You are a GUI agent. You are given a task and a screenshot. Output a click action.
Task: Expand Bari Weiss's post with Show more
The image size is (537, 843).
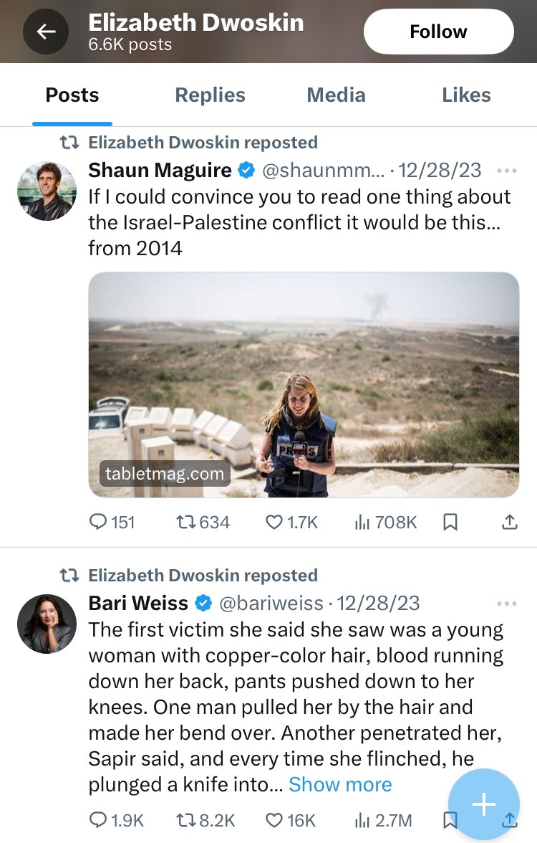point(340,785)
